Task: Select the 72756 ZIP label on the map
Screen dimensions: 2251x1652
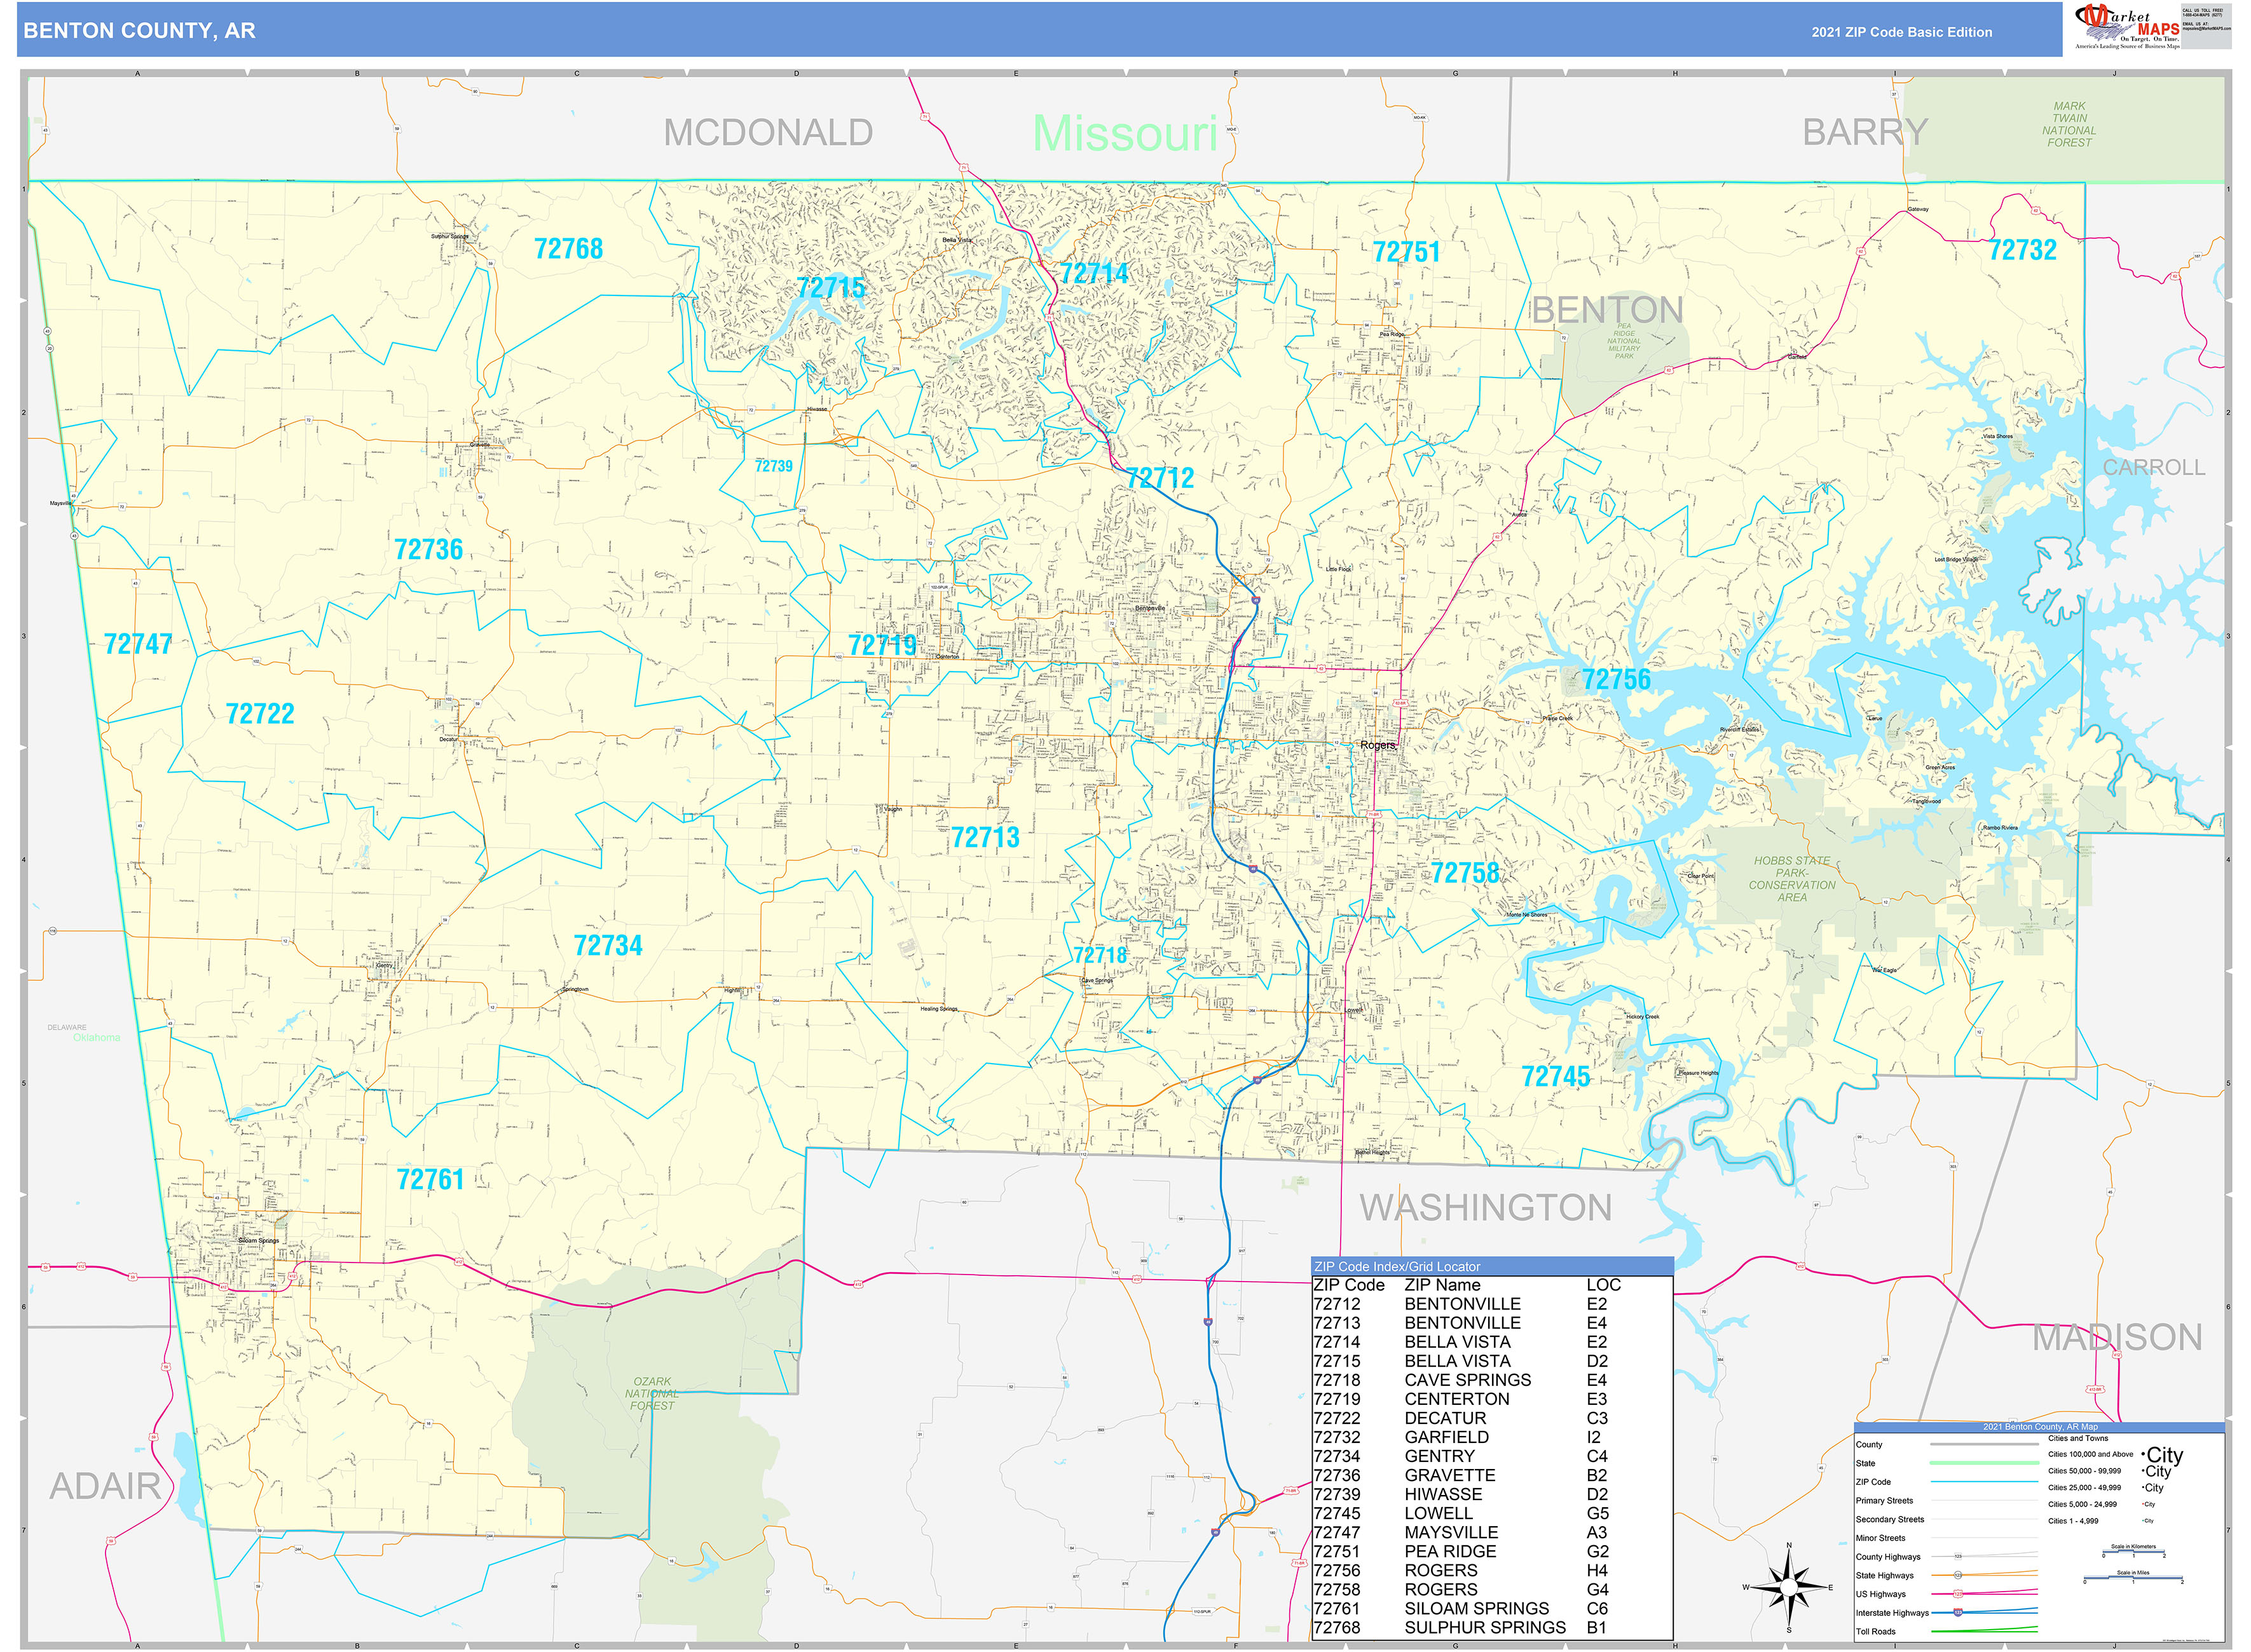Action: click(x=1616, y=680)
